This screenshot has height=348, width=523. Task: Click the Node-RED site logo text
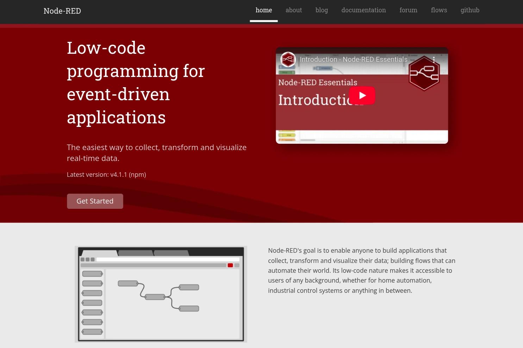[x=62, y=11]
